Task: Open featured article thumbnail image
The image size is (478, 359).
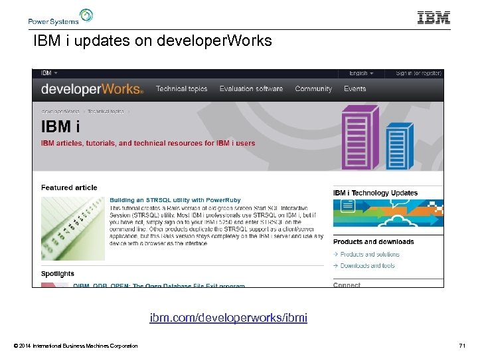Action: click(x=73, y=228)
